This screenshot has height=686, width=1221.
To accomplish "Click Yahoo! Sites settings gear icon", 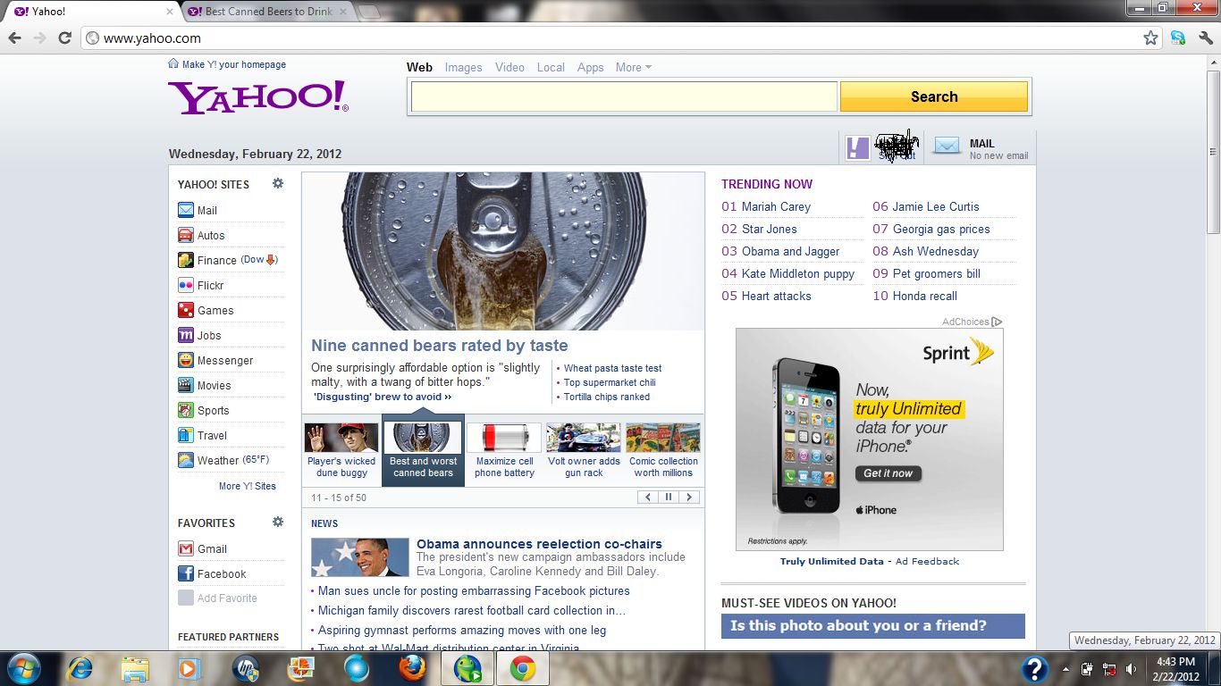I will pyautogui.click(x=278, y=183).
